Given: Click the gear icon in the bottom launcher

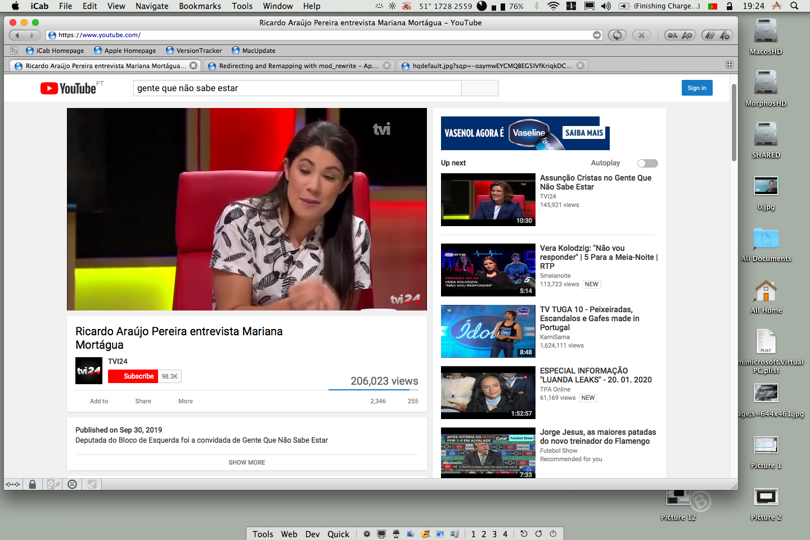Looking at the screenshot, I should 367,534.
